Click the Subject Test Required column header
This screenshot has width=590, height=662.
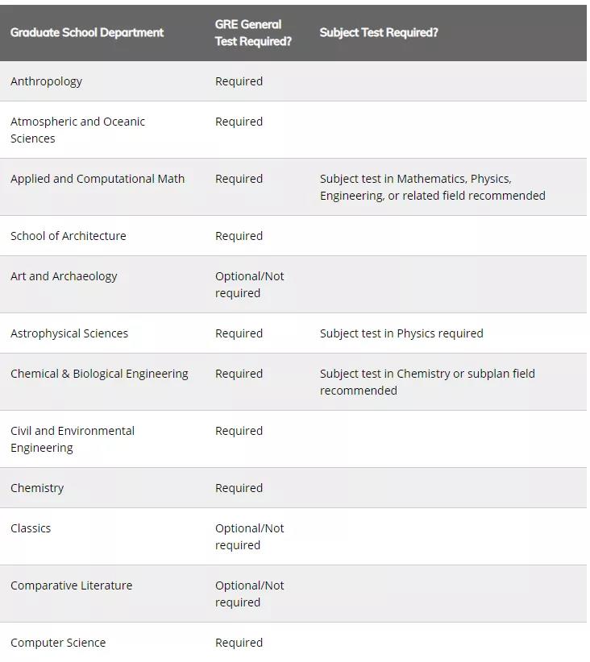pyautogui.click(x=379, y=32)
